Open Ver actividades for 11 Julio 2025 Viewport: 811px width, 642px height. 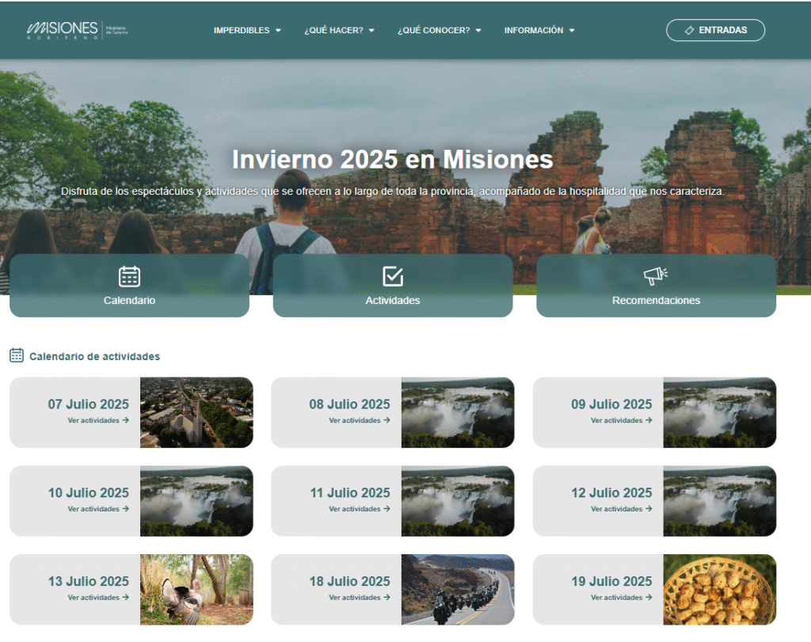(359, 509)
